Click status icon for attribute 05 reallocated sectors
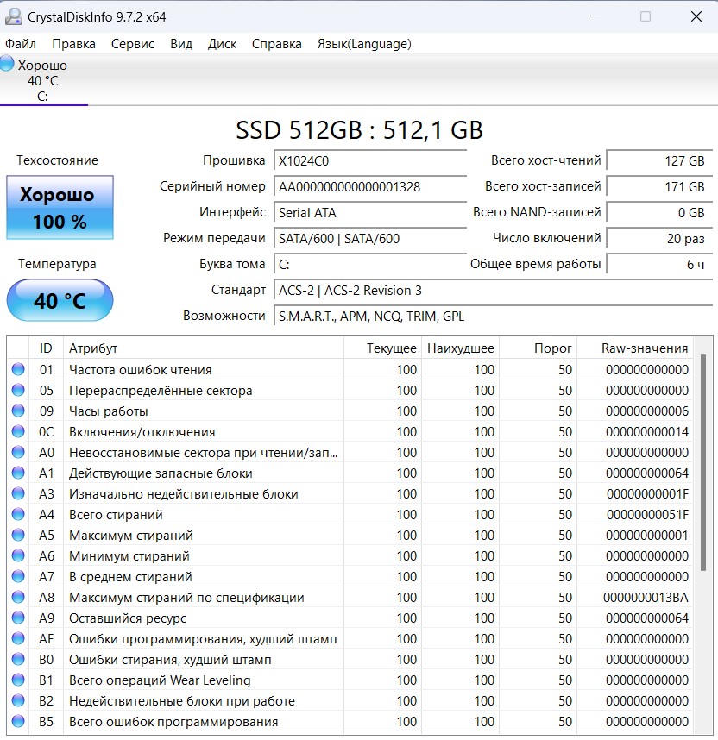Screen dimensions: 718x740 click(x=18, y=391)
